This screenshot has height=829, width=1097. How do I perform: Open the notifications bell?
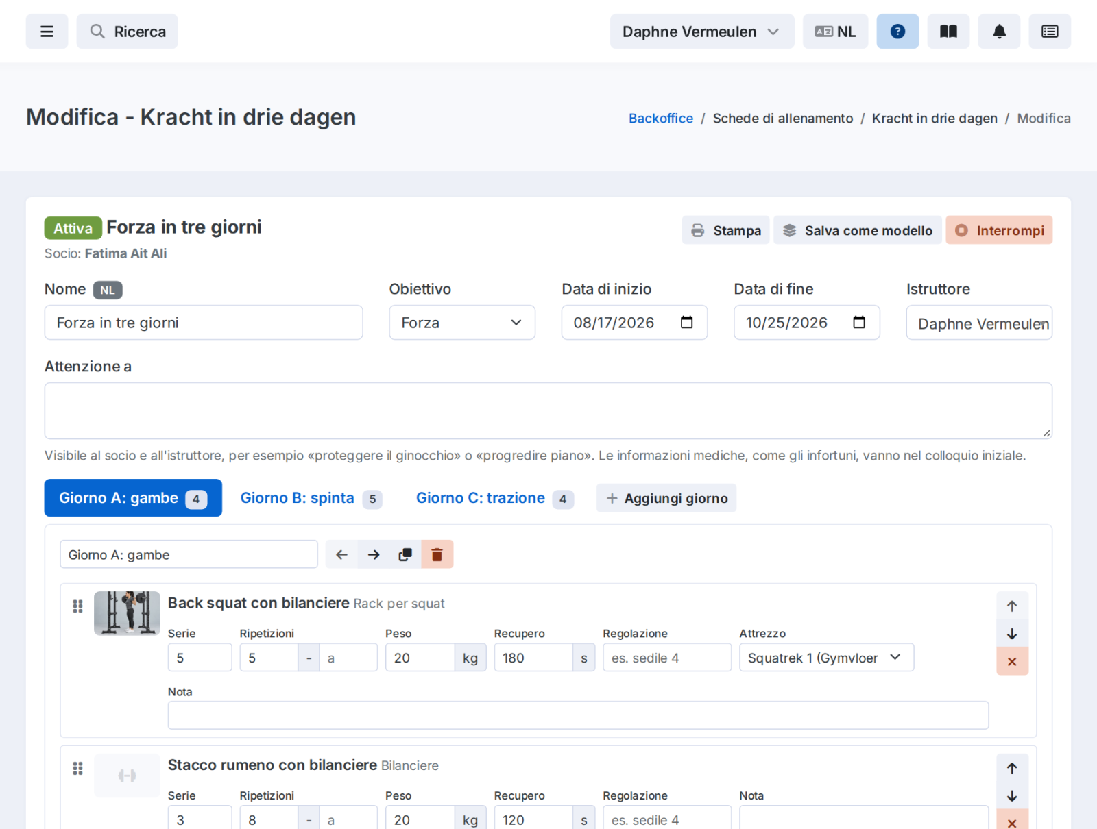point(999,32)
